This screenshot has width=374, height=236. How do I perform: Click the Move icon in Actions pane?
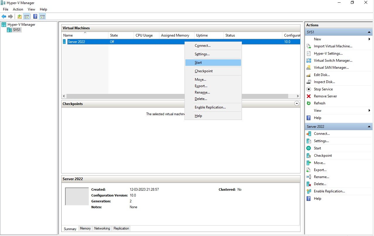[309, 163]
